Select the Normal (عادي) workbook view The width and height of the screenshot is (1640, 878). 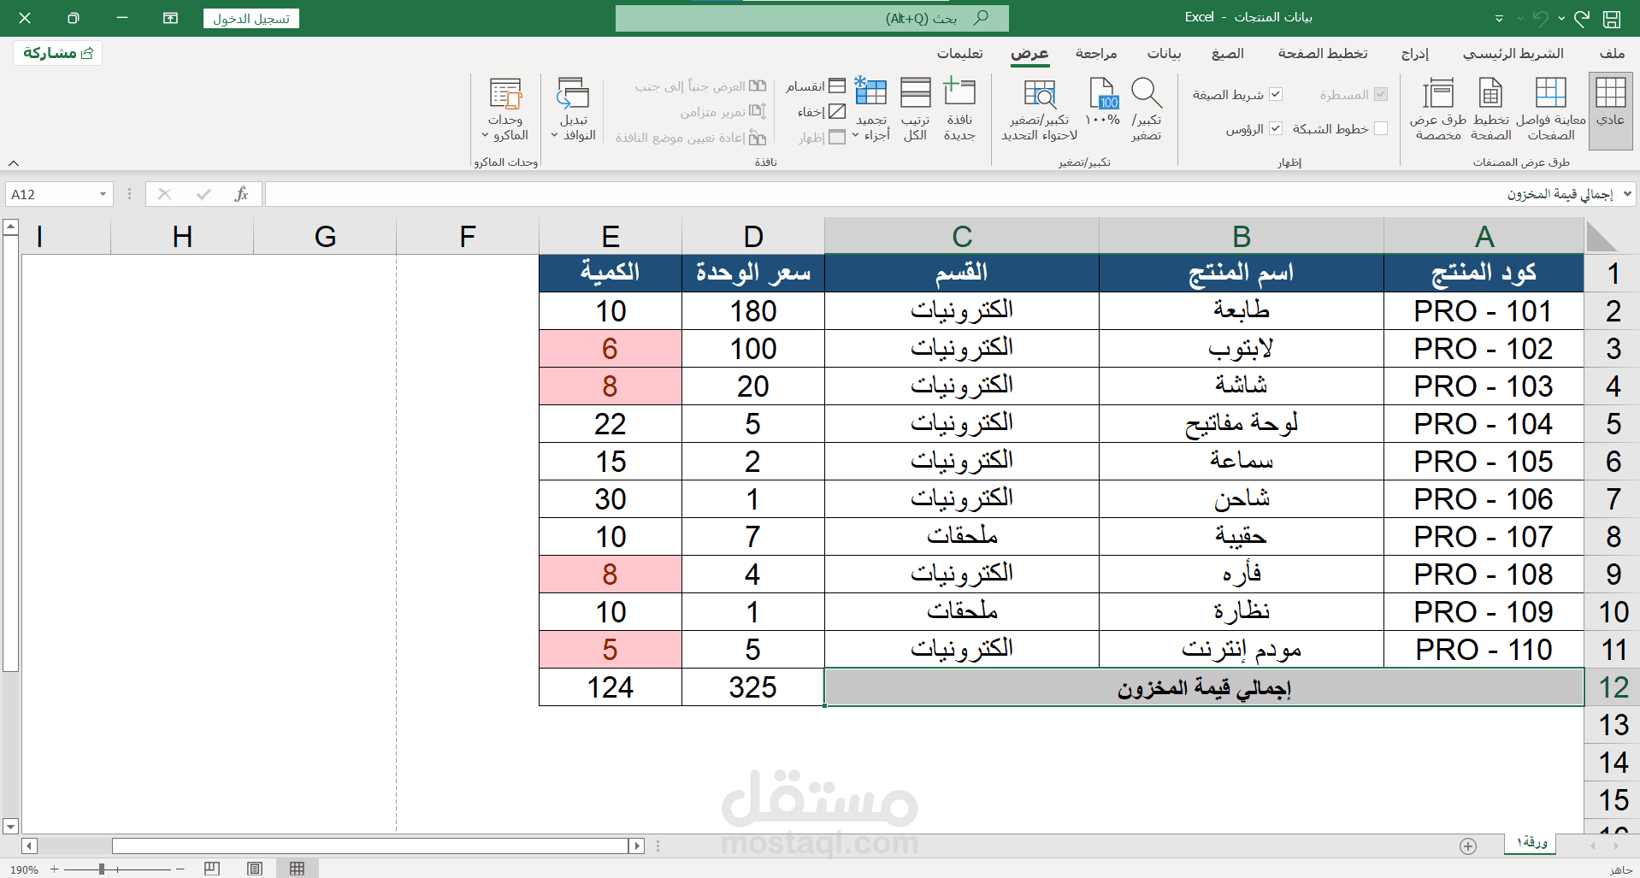tap(1610, 111)
